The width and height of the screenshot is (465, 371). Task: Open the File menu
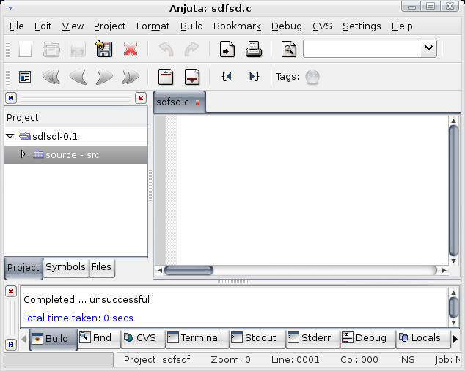click(17, 26)
